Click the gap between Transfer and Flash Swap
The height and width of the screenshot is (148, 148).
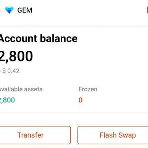74,135
